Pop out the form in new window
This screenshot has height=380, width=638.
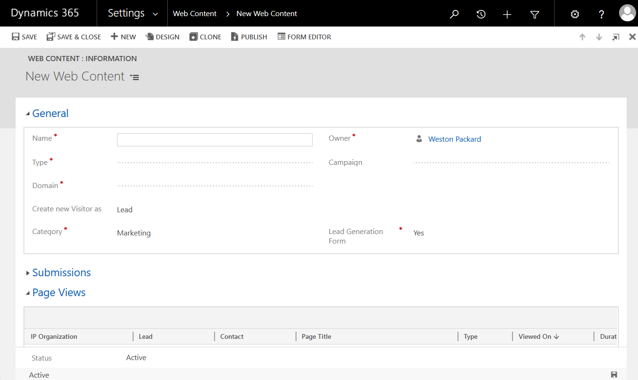tap(616, 37)
